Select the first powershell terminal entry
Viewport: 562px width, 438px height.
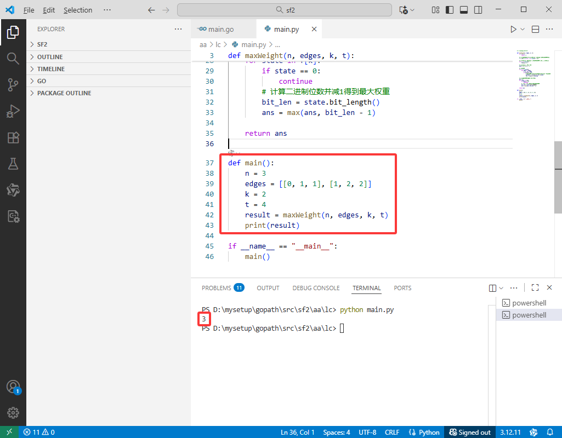(x=529, y=303)
